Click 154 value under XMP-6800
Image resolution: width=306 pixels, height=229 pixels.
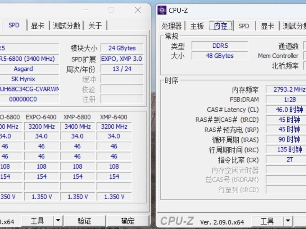point(78,176)
